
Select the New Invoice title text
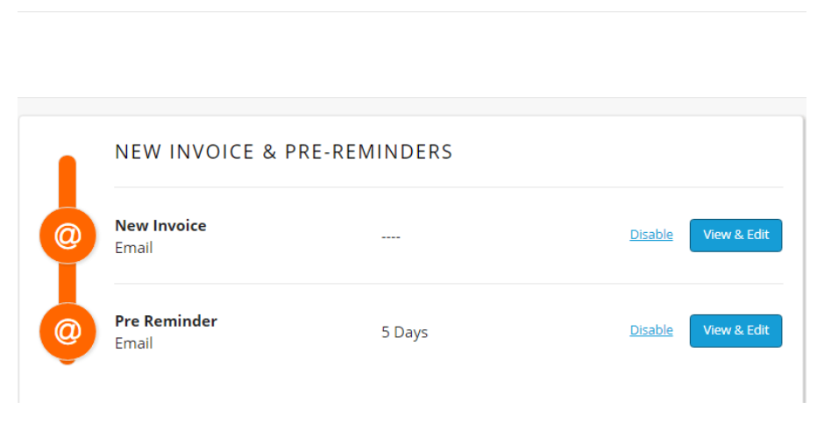click(160, 225)
